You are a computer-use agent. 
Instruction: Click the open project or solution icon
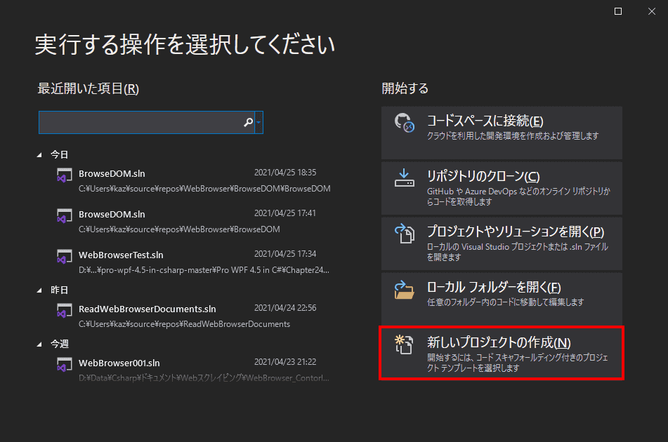tap(405, 234)
